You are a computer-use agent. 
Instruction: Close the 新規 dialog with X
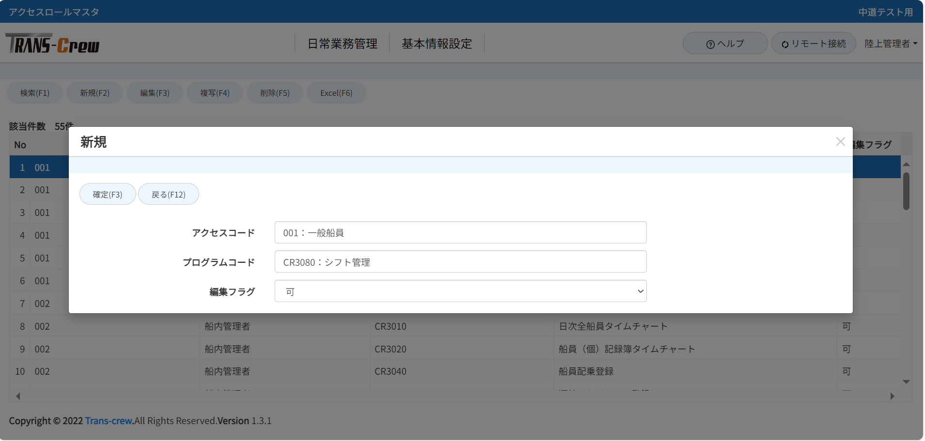tap(840, 141)
